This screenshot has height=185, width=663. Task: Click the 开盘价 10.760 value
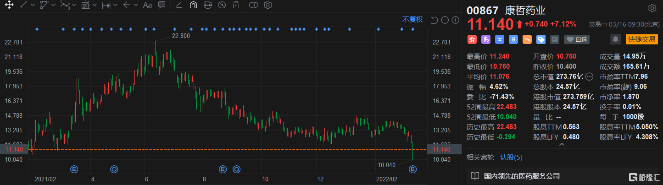[566, 57]
